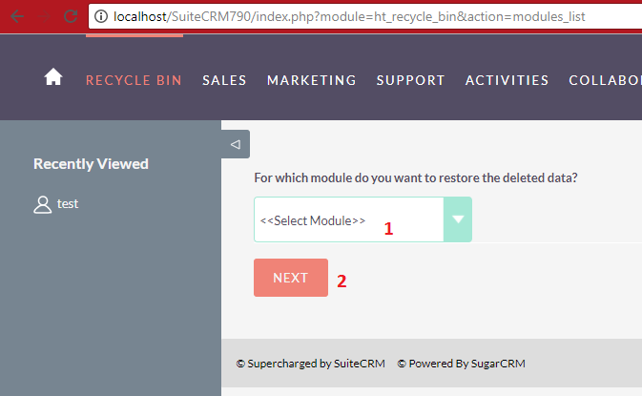Screen dimensions: 642x396
Task: Open the RECYCLE BIN menu
Action: (x=134, y=80)
